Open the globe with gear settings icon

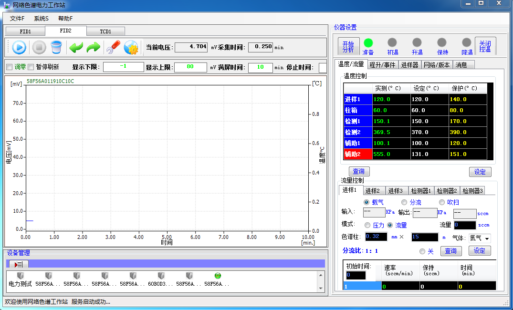point(131,47)
